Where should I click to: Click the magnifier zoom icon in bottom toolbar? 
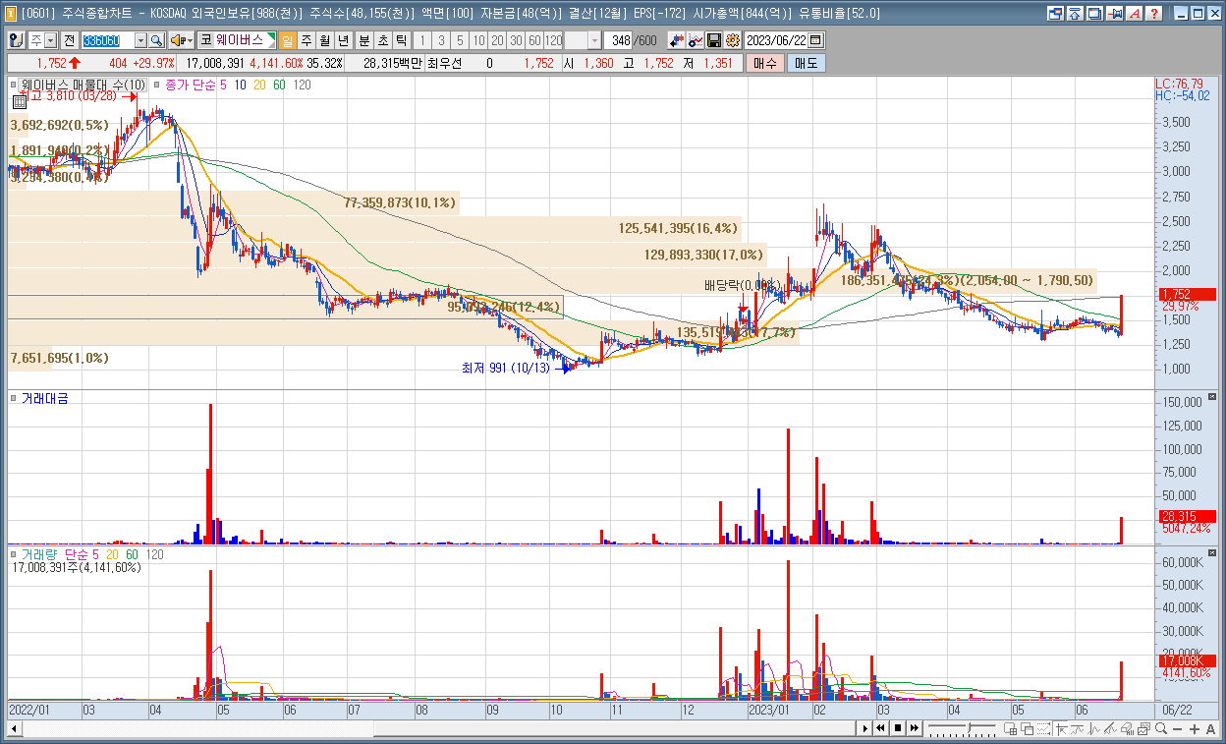[1161, 728]
